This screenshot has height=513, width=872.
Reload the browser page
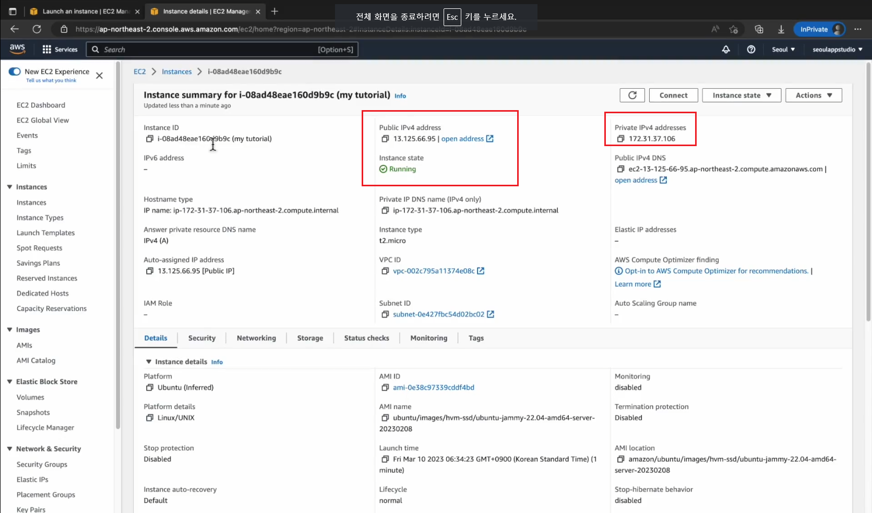click(37, 29)
